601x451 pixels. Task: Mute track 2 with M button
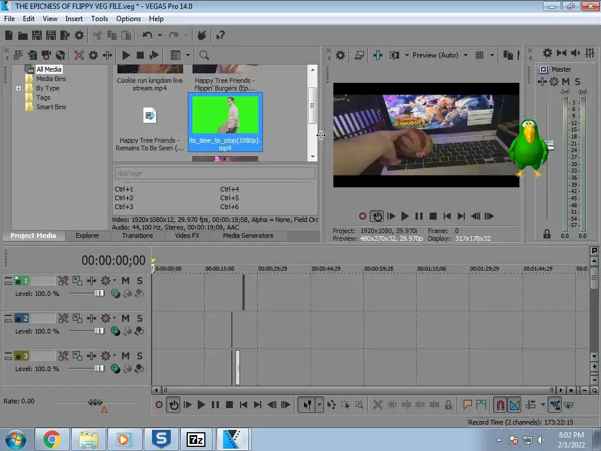(x=126, y=318)
